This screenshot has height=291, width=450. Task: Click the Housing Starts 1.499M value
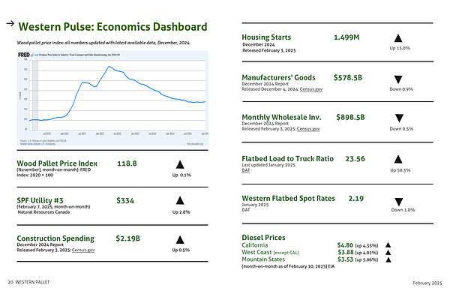[346, 37]
